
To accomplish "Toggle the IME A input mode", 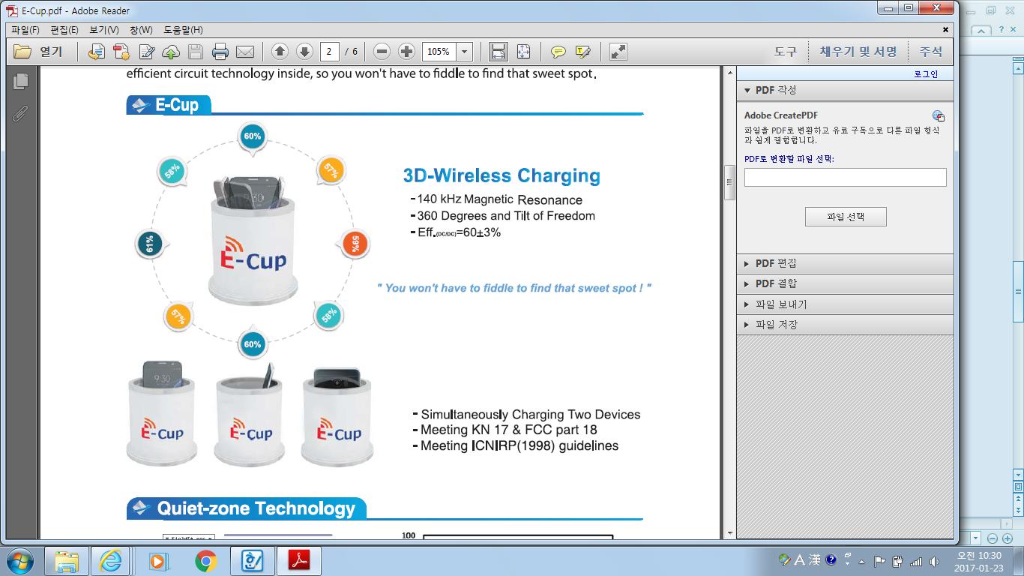I will (799, 559).
